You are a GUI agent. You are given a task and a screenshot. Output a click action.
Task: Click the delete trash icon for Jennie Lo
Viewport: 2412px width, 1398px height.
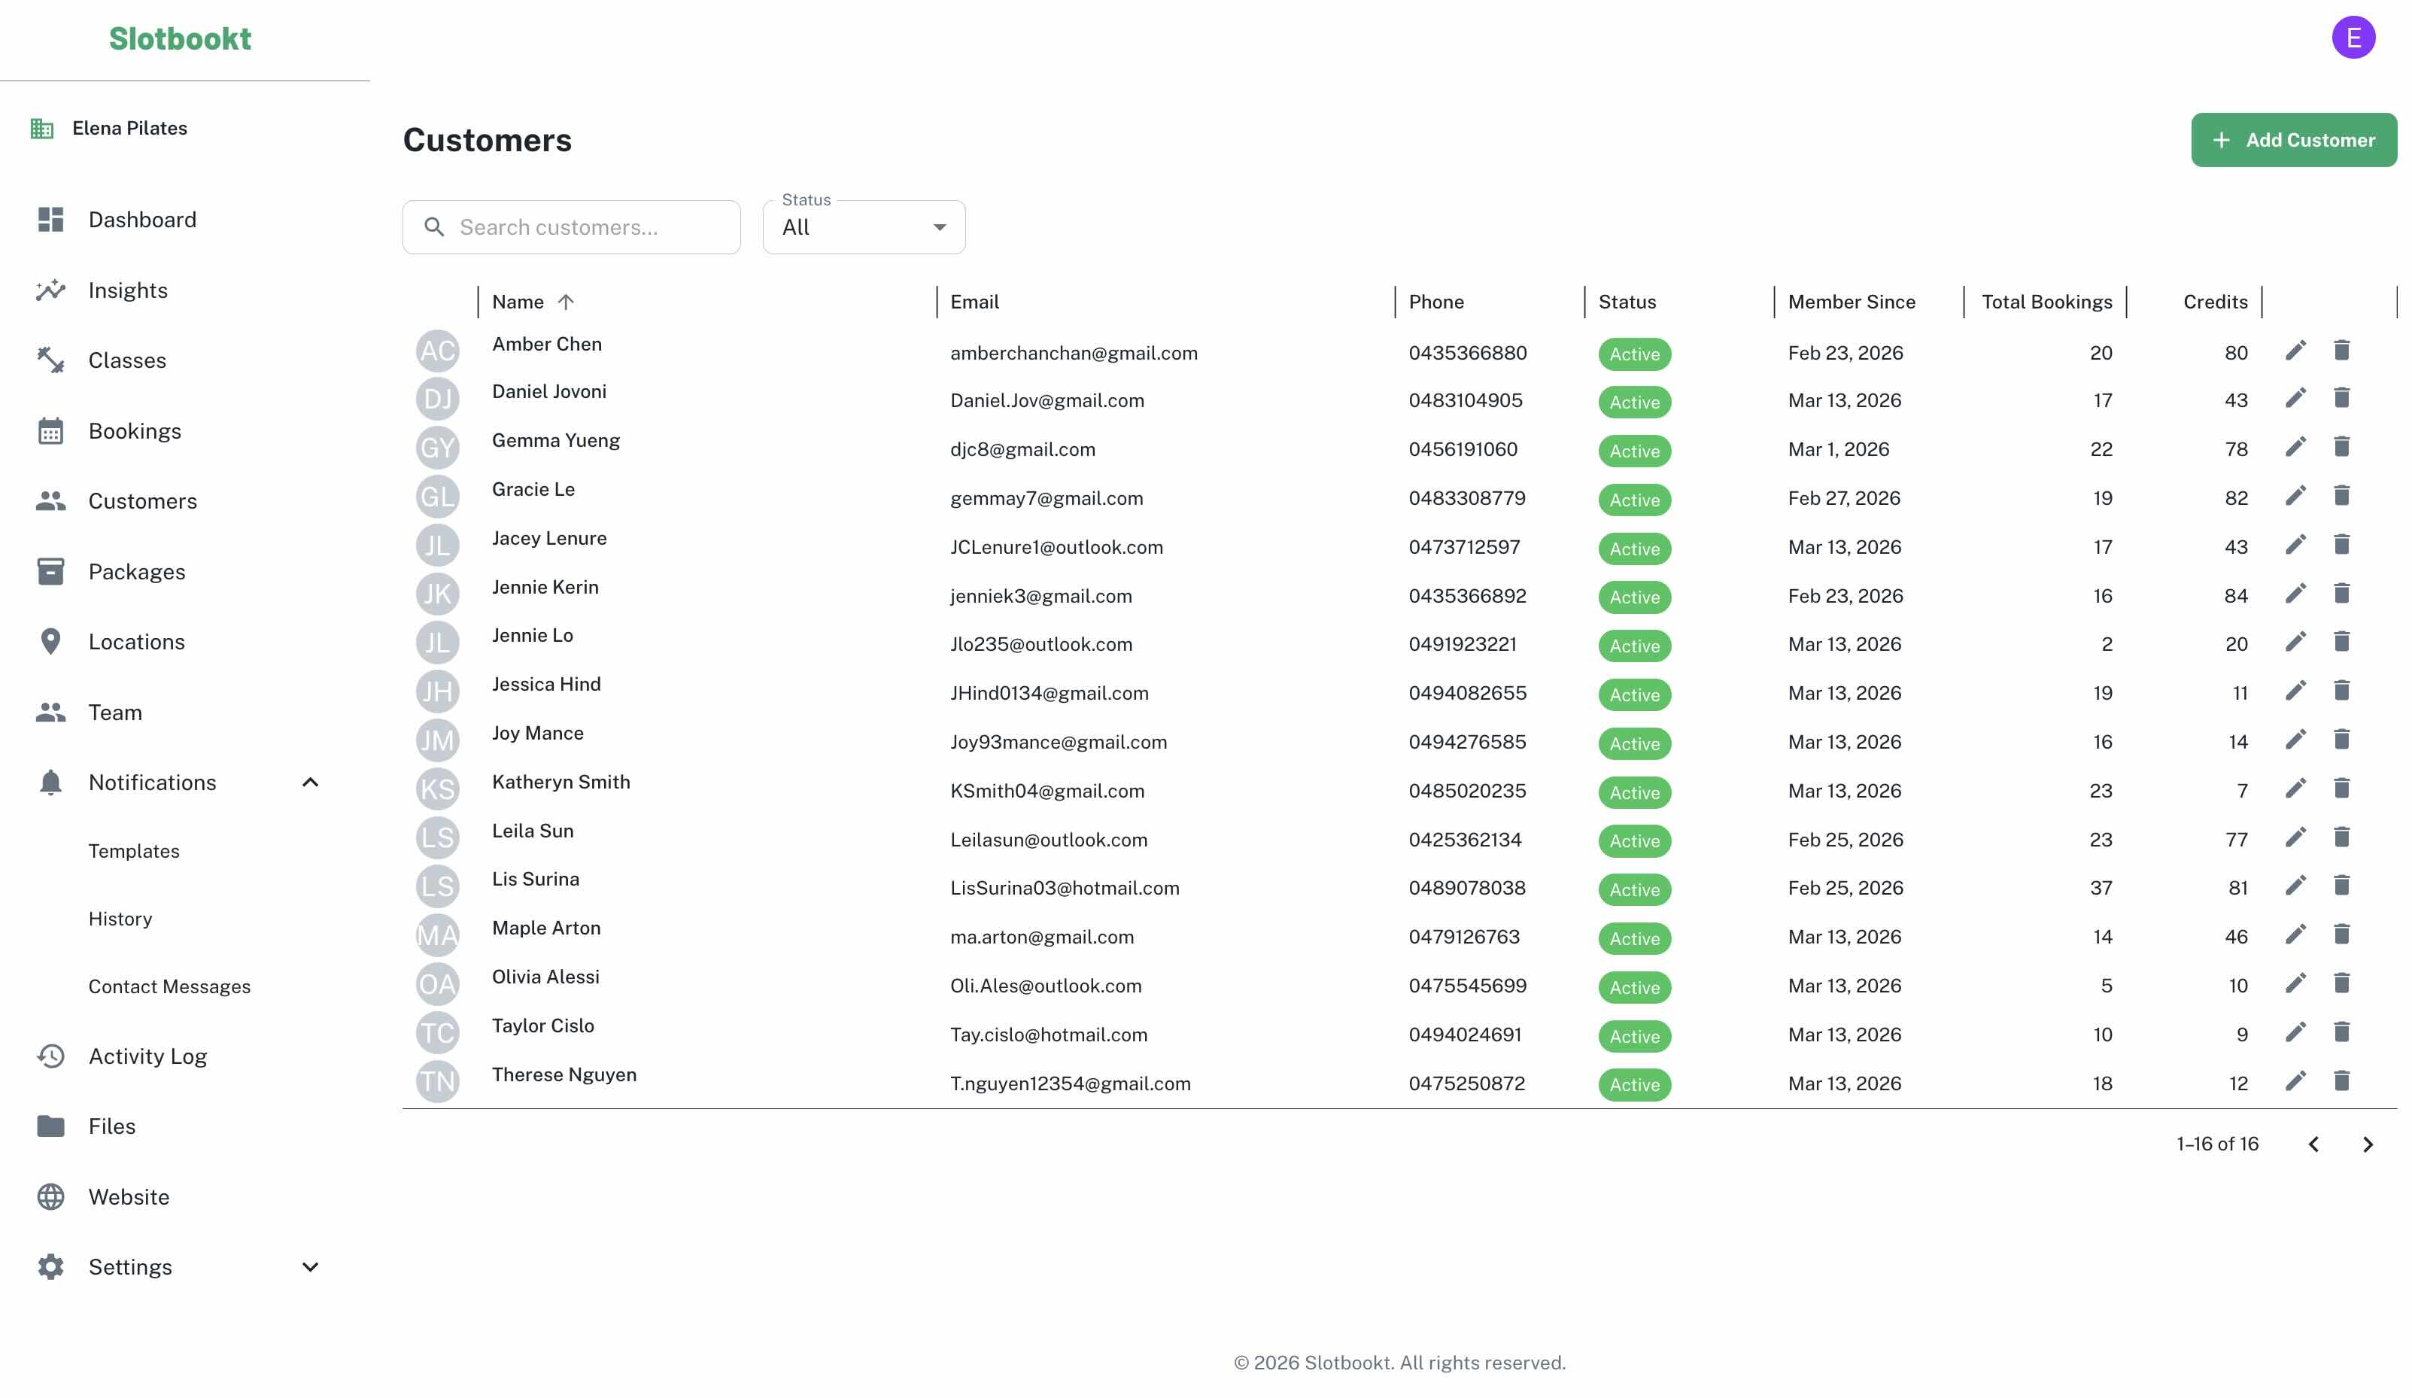pyautogui.click(x=2342, y=643)
